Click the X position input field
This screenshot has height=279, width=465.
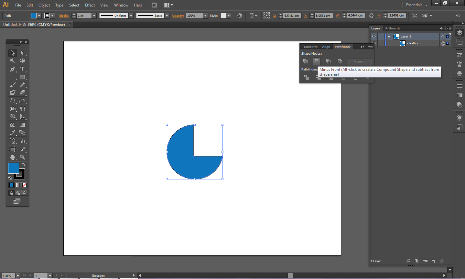(292, 16)
